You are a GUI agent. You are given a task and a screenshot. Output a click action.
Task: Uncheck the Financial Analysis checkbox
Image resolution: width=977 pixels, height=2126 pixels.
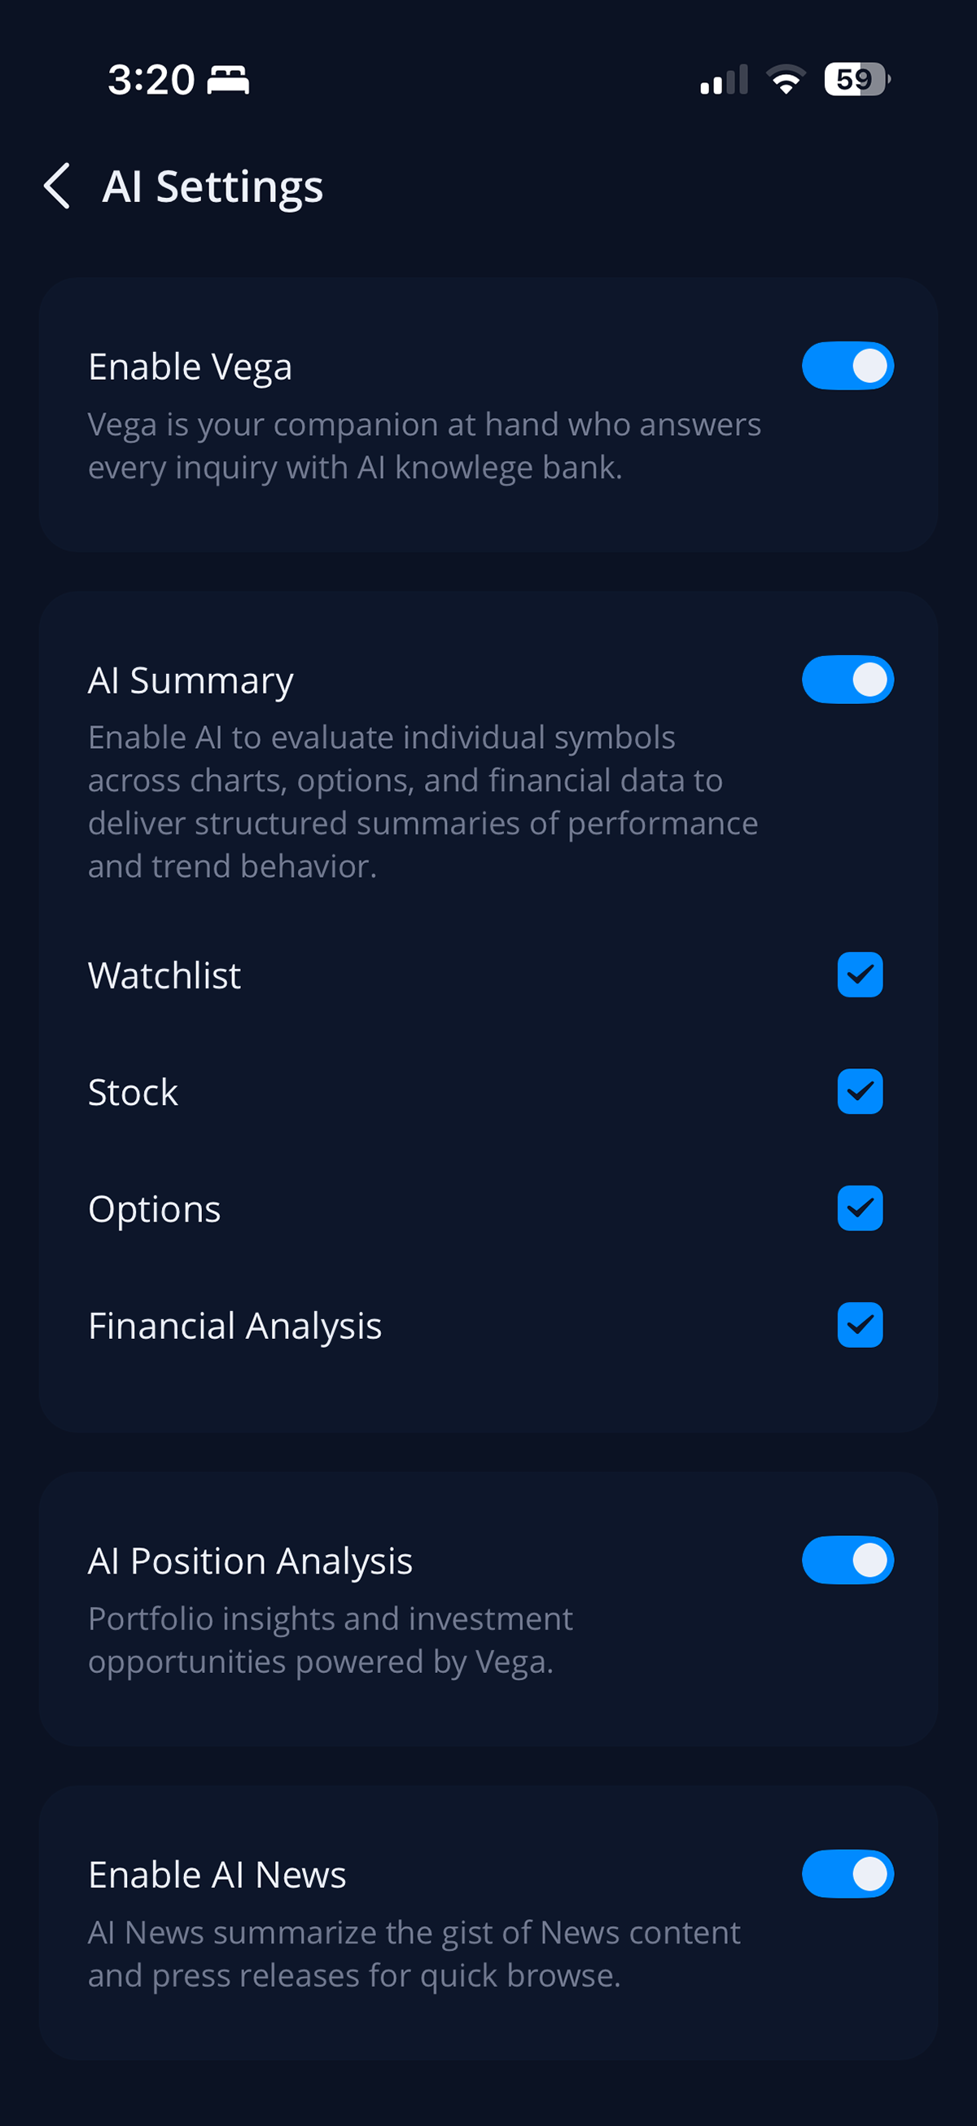point(860,1326)
